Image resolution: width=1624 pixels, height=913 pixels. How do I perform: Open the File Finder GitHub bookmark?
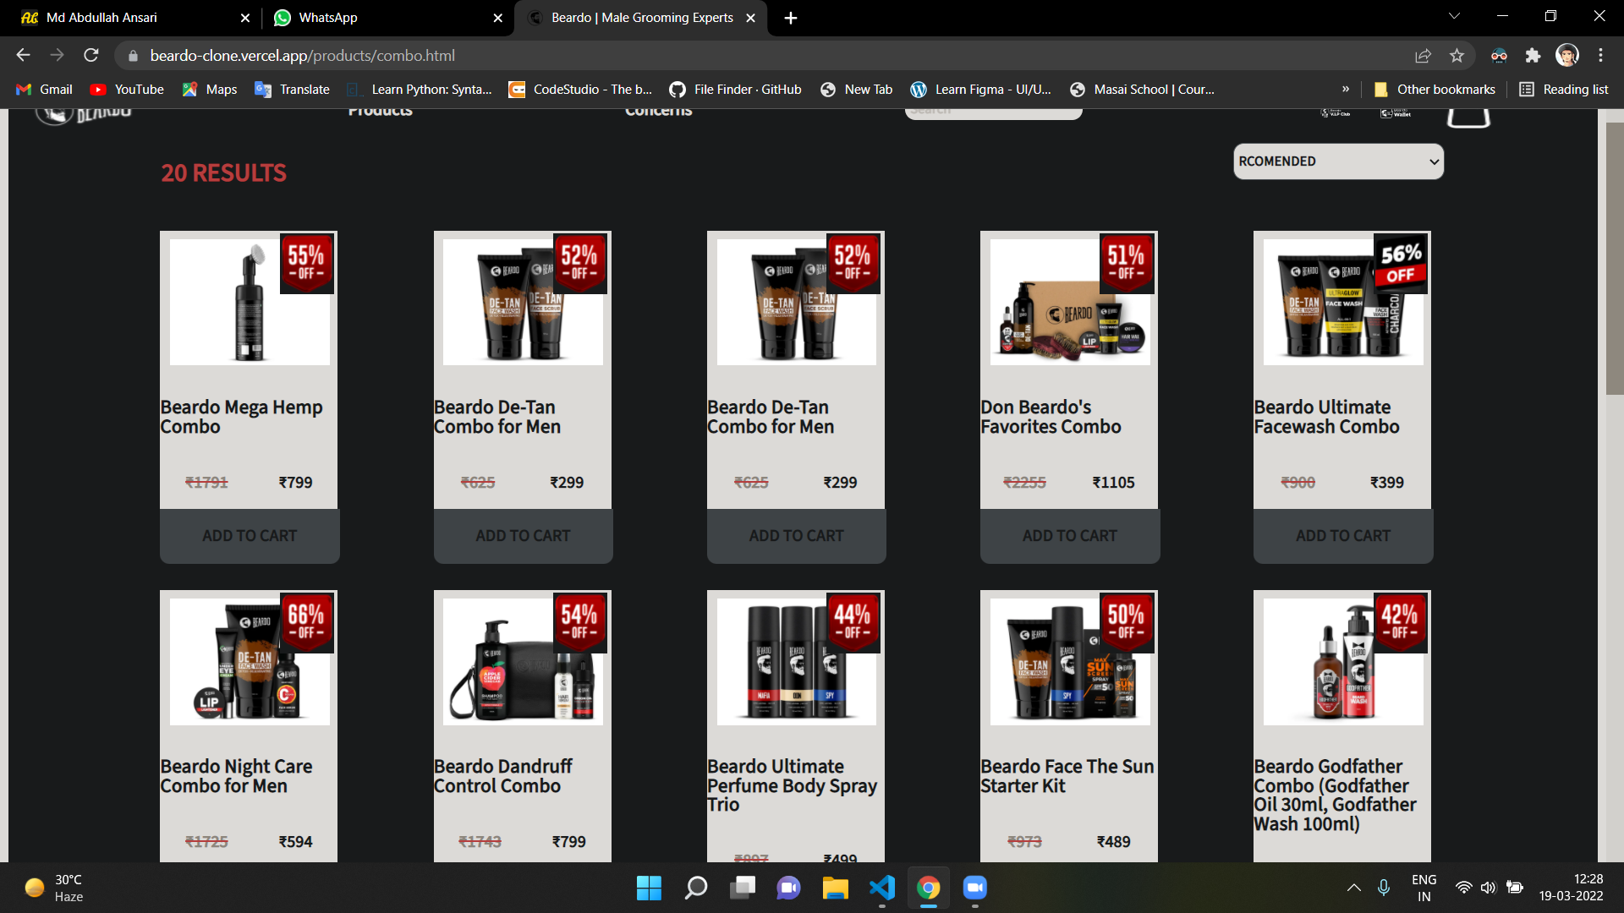(x=736, y=90)
